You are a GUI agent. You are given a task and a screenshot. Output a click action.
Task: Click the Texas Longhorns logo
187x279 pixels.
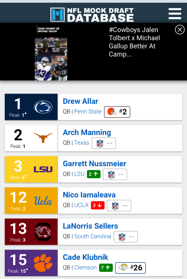(x=43, y=138)
